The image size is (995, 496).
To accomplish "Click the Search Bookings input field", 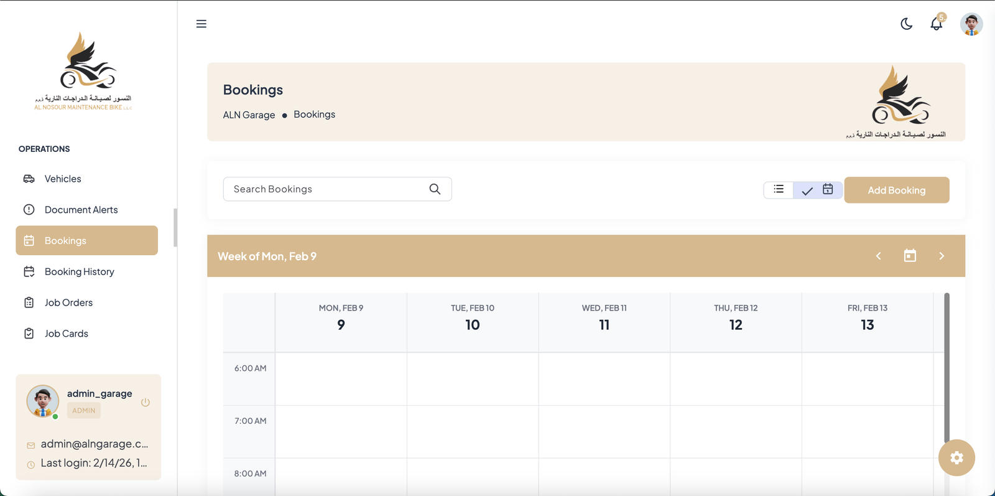I will [326, 189].
